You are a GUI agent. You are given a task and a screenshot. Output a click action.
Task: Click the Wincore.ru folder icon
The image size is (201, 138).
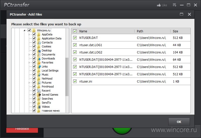tap(34, 30)
